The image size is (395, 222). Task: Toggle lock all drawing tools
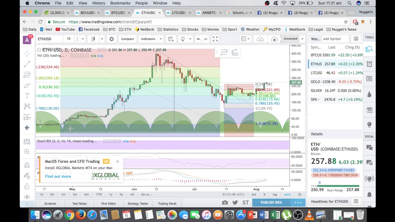[27, 186]
